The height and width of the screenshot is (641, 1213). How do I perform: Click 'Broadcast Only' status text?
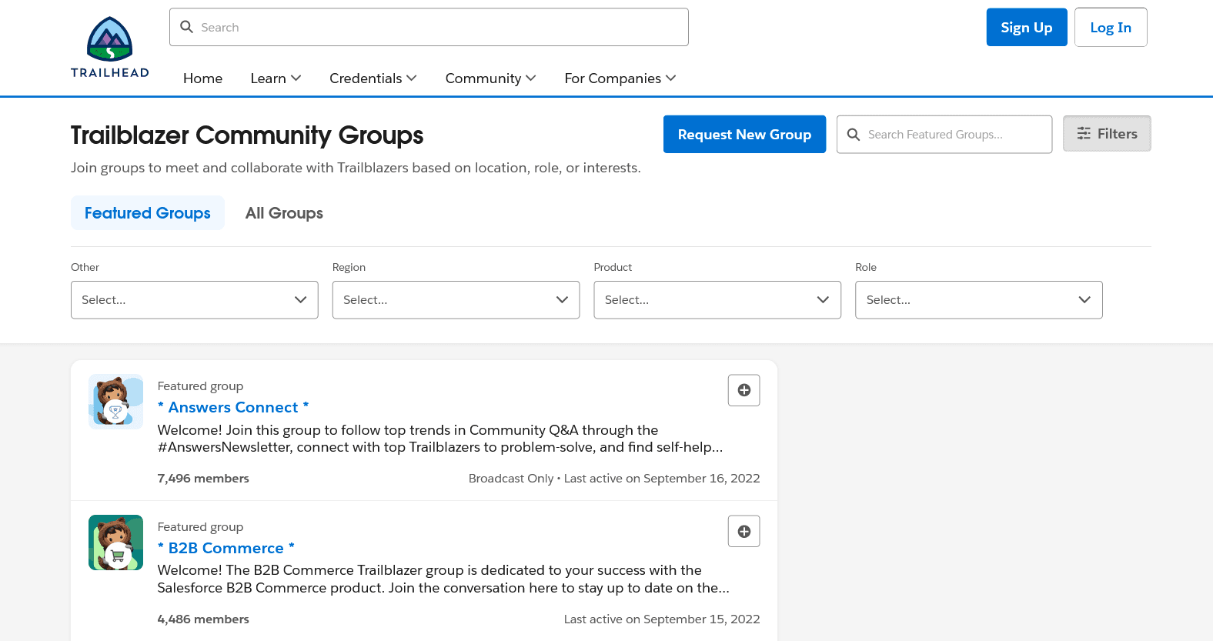click(x=511, y=479)
